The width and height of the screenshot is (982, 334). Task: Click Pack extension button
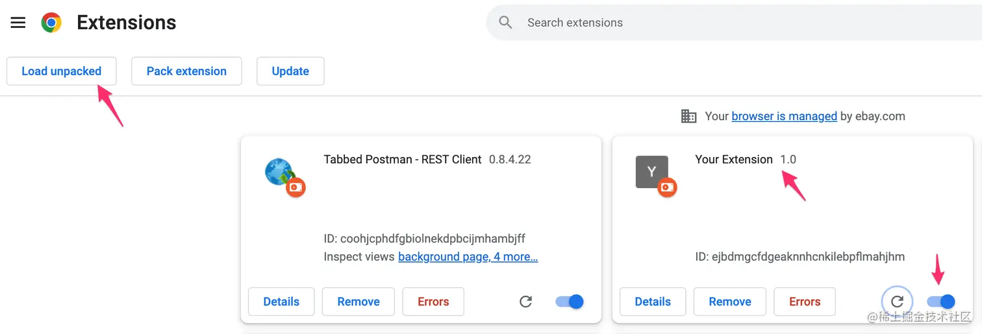(186, 71)
